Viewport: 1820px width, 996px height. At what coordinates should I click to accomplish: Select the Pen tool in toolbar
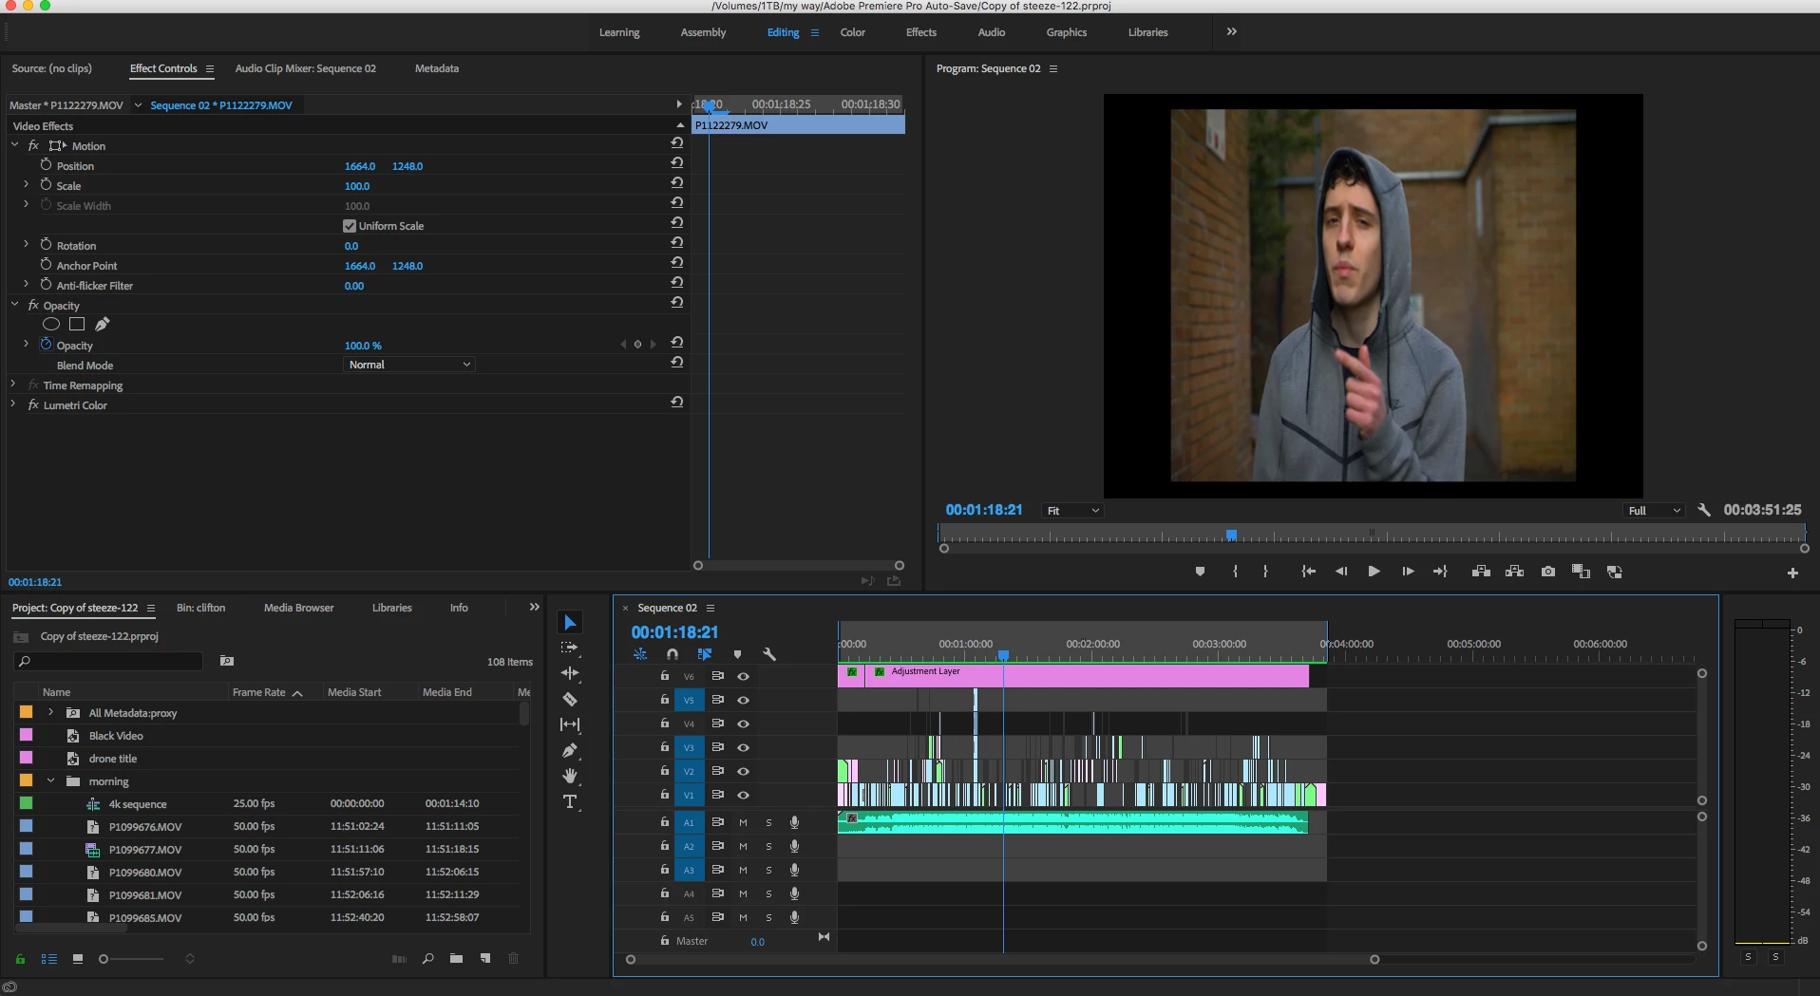570,750
